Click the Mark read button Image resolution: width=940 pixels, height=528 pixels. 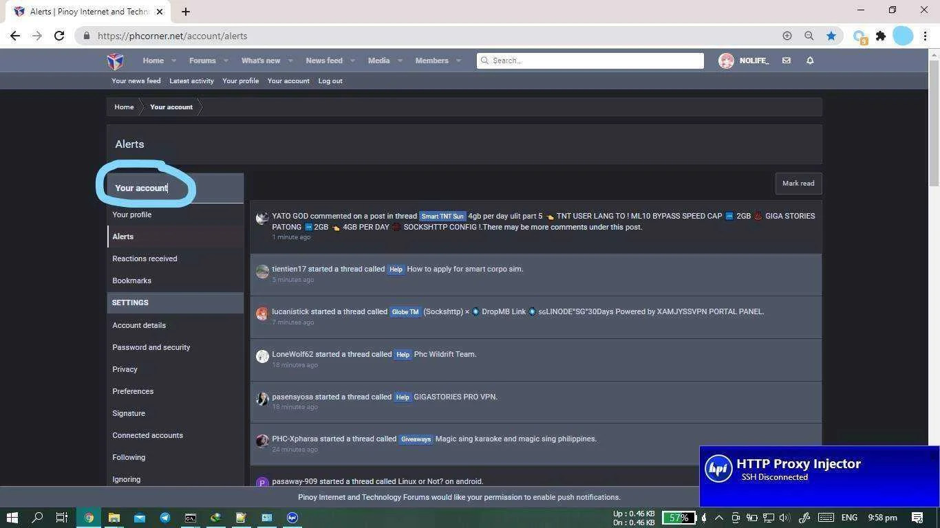click(798, 184)
